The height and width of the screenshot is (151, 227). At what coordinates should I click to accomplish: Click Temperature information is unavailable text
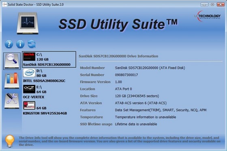146,117
